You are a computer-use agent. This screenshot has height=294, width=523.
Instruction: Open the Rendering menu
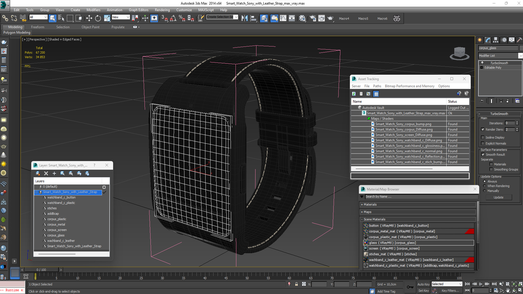point(162,10)
